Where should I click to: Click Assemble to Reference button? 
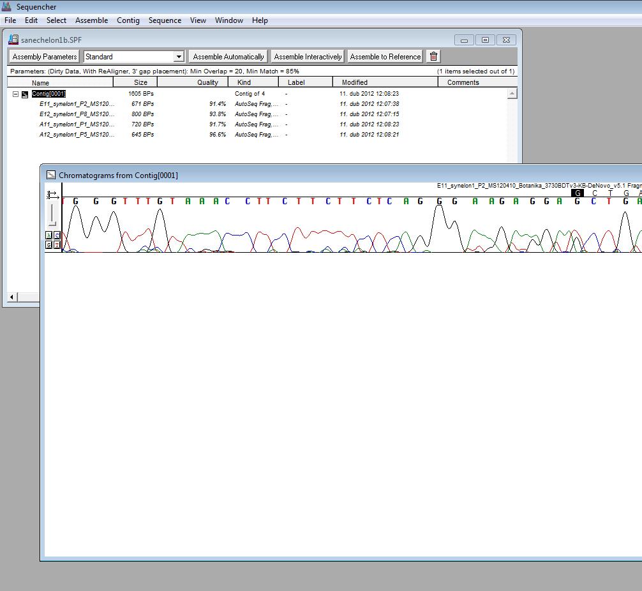385,57
